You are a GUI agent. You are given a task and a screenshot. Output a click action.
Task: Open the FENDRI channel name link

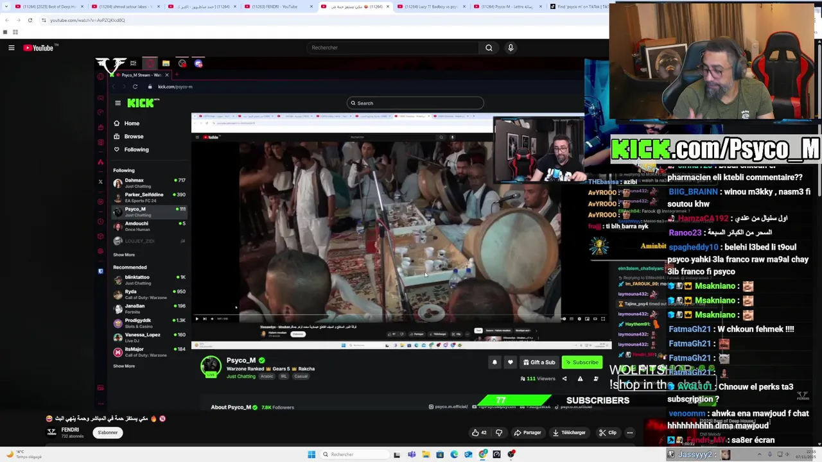click(x=70, y=430)
